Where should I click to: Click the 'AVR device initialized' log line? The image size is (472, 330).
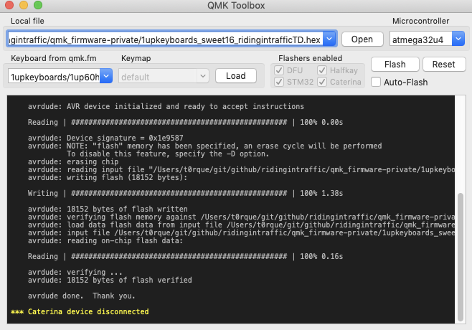point(166,106)
